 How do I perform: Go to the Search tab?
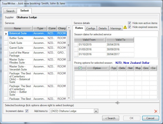pos(10,11)
